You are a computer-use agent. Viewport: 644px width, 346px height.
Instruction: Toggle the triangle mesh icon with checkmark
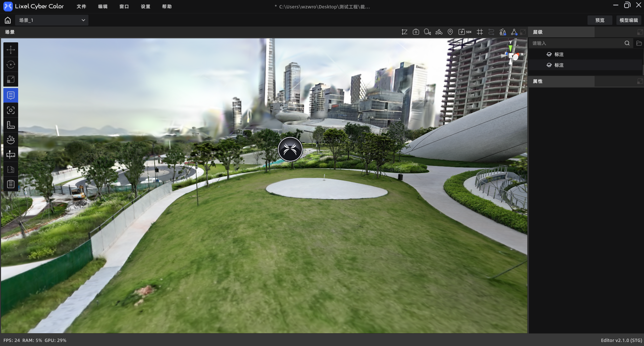pos(514,32)
